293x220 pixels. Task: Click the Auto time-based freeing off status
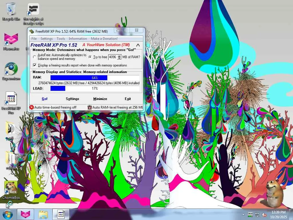click(x=55, y=107)
